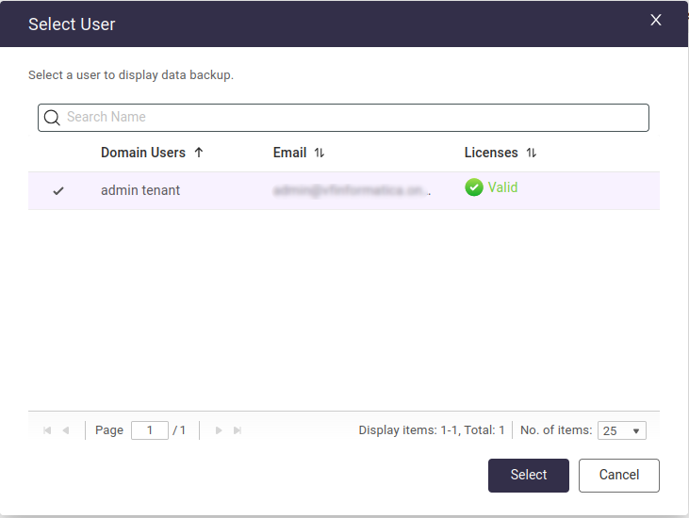Click the magnifying glass search icon
Image resolution: width=689 pixels, height=518 pixels.
click(x=53, y=118)
